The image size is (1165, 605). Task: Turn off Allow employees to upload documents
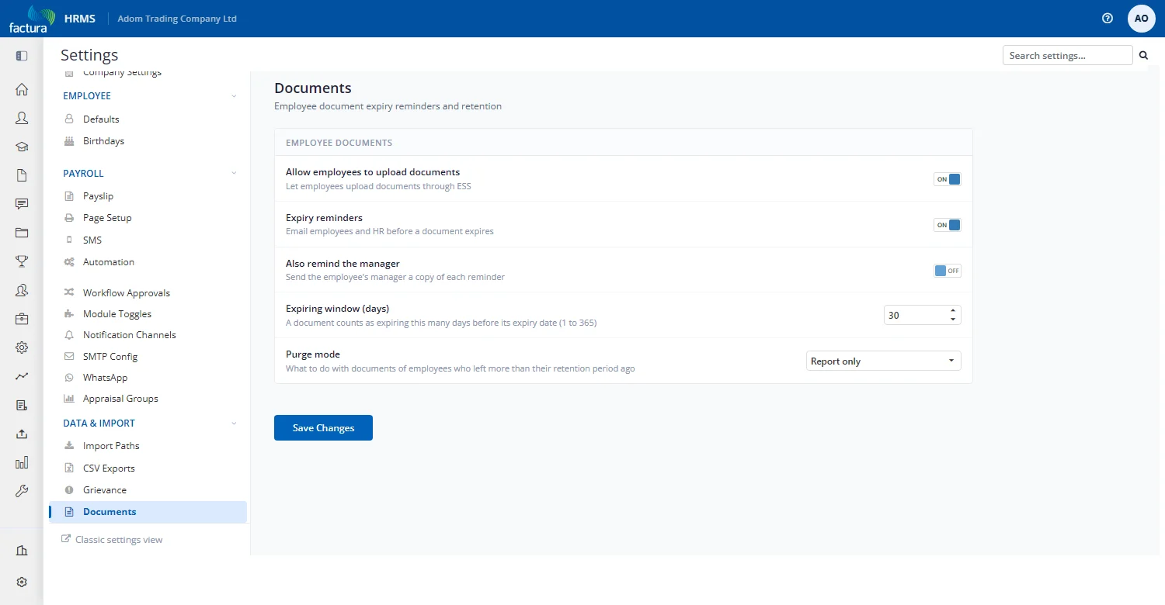pyautogui.click(x=948, y=179)
